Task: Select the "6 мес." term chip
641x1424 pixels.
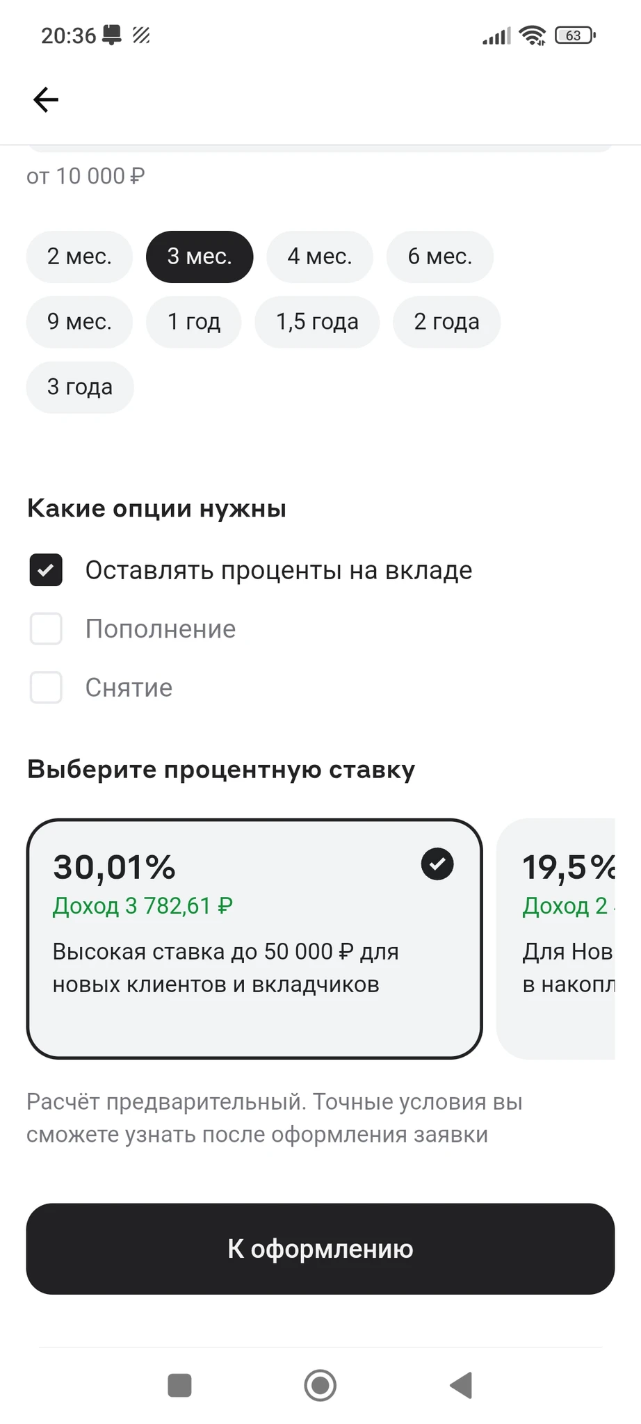Action: pyautogui.click(x=439, y=257)
